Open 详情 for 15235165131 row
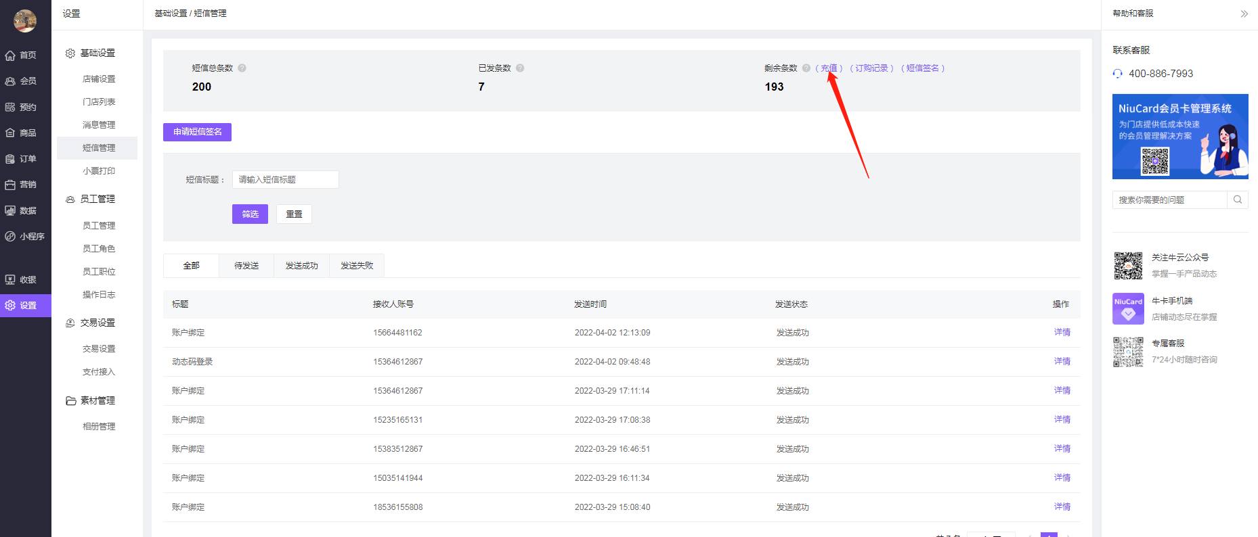Viewport: 1258px width, 537px height. (1062, 420)
